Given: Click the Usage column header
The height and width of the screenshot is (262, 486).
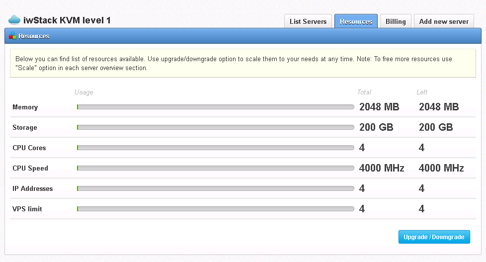Looking at the screenshot, I should coord(83,92).
